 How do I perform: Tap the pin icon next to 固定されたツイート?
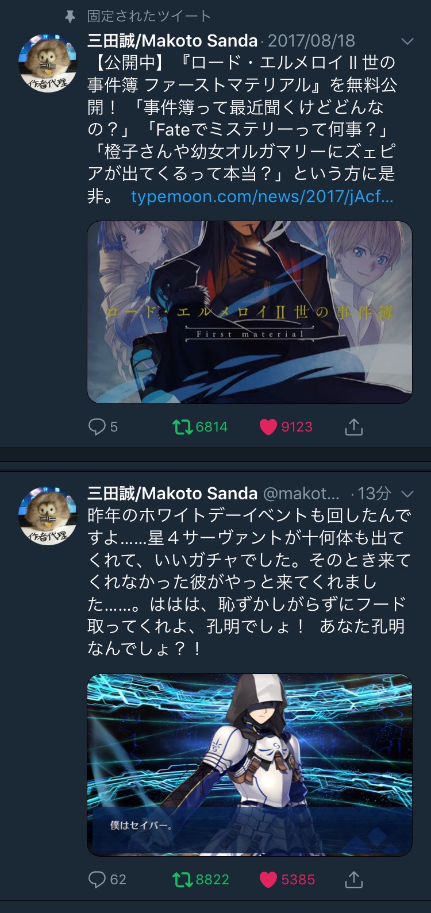(x=70, y=17)
